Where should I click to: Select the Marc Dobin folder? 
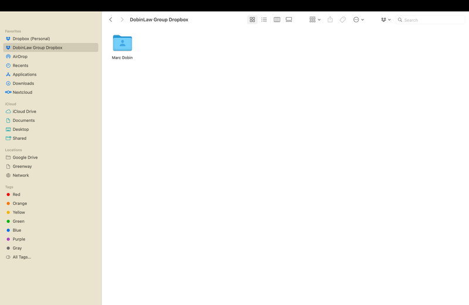click(123, 43)
